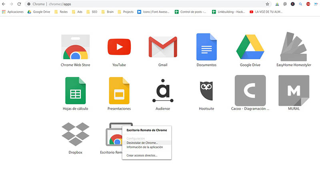Open the Gmail app icon

[x=163, y=47]
